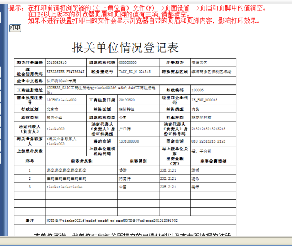Select the value IE_ENT_N00013

coord(205,100)
